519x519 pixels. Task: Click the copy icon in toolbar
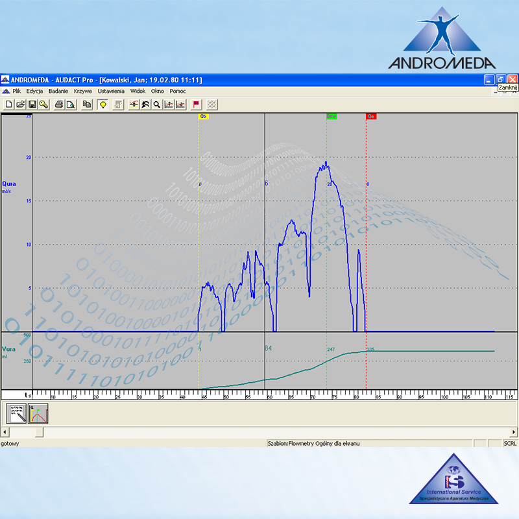click(87, 104)
